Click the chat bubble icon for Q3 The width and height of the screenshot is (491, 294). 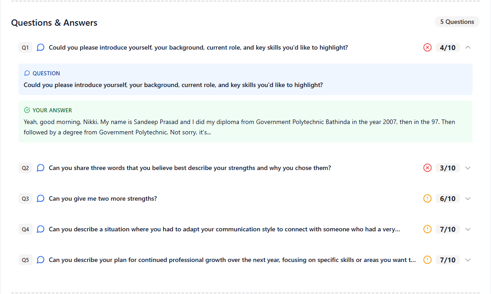coord(41,198)
